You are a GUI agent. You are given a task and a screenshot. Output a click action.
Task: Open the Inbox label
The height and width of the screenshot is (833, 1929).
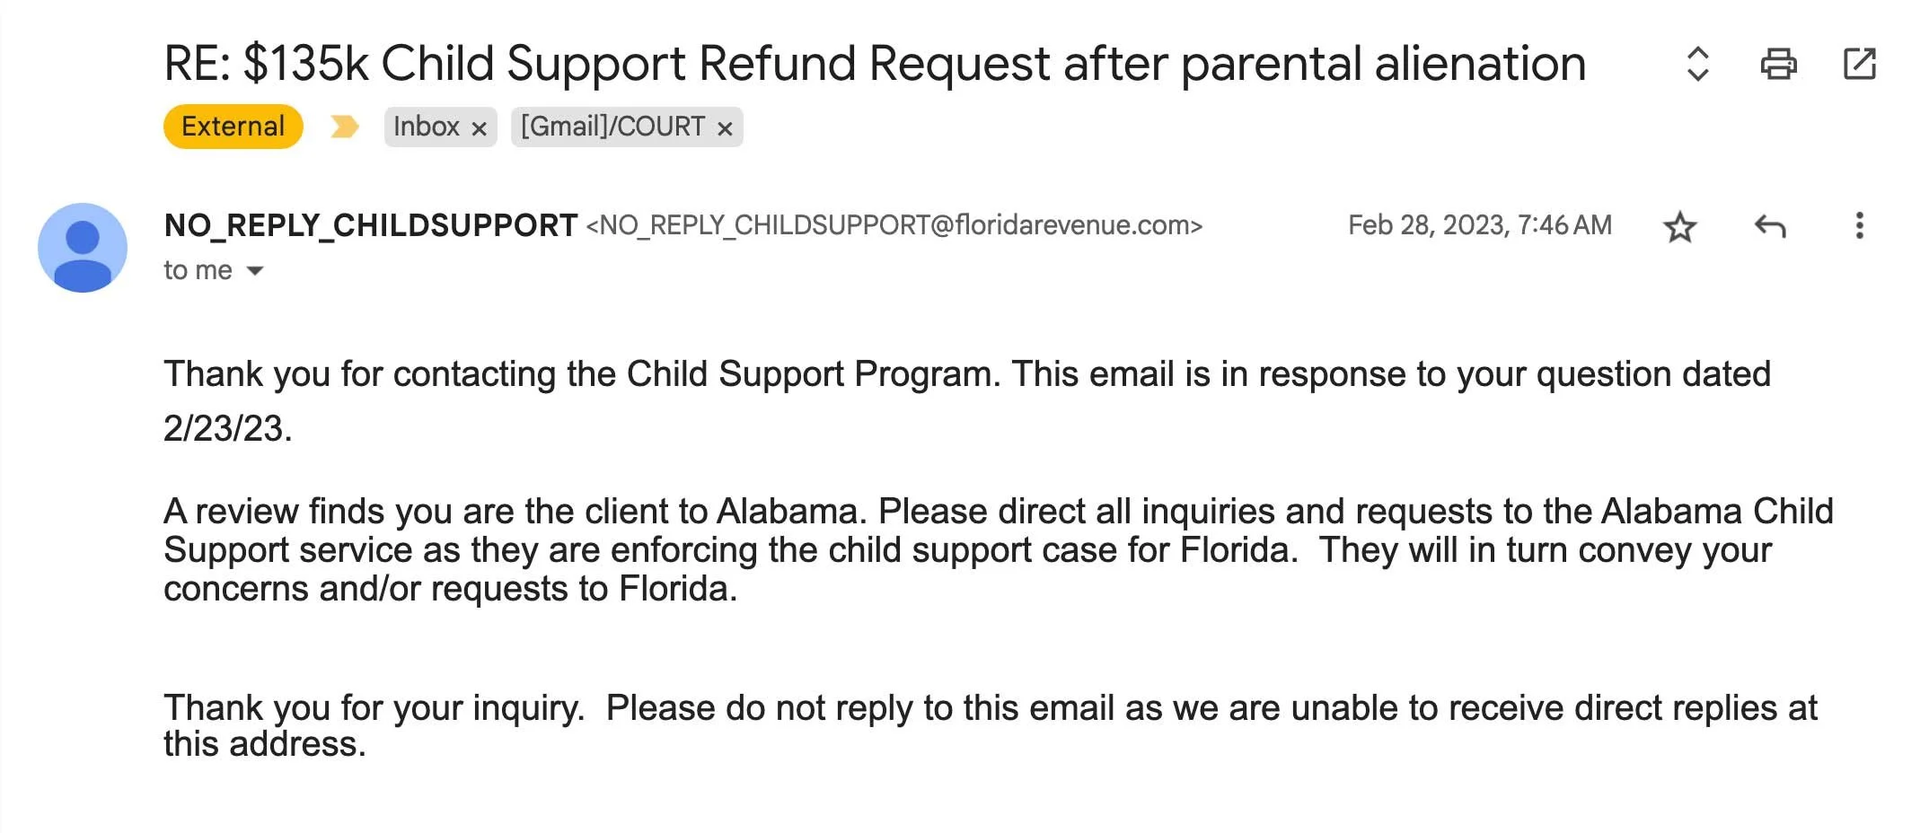pyautogui.click(x=427, y=127)
